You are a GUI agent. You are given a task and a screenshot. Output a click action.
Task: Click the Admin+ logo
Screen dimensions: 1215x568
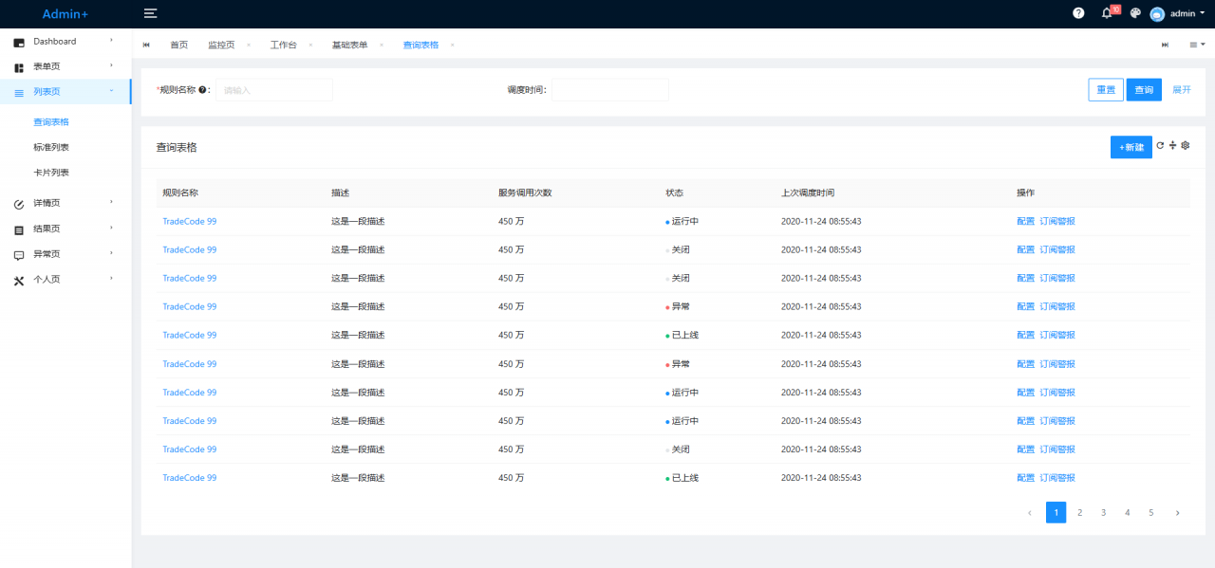(x=65, y=14)
